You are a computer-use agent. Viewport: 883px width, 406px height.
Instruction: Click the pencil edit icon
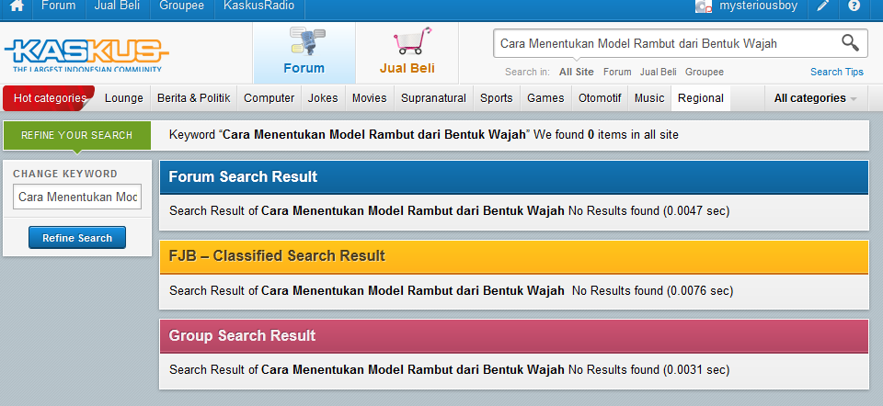823,6
